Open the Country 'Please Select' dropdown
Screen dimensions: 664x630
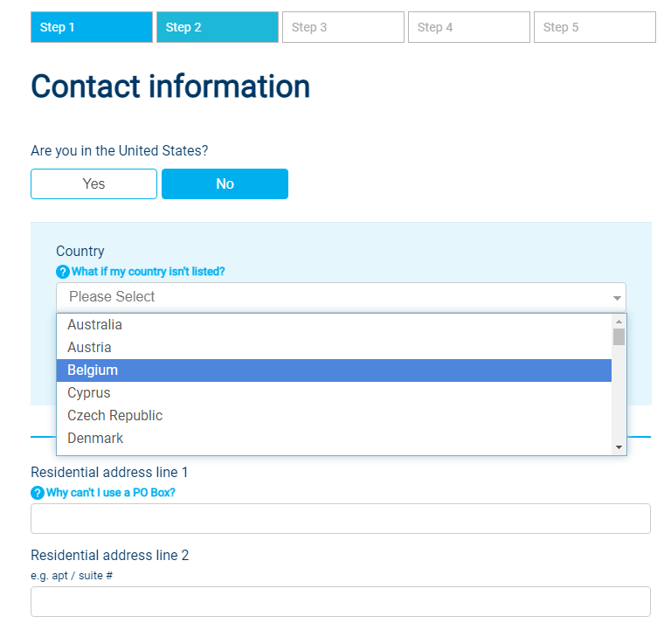click(x=332, y=297)
